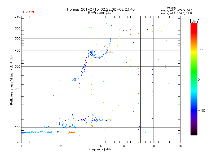
Task: Click the colorbar '100' tick label
Action: click(x=201, y=49)
